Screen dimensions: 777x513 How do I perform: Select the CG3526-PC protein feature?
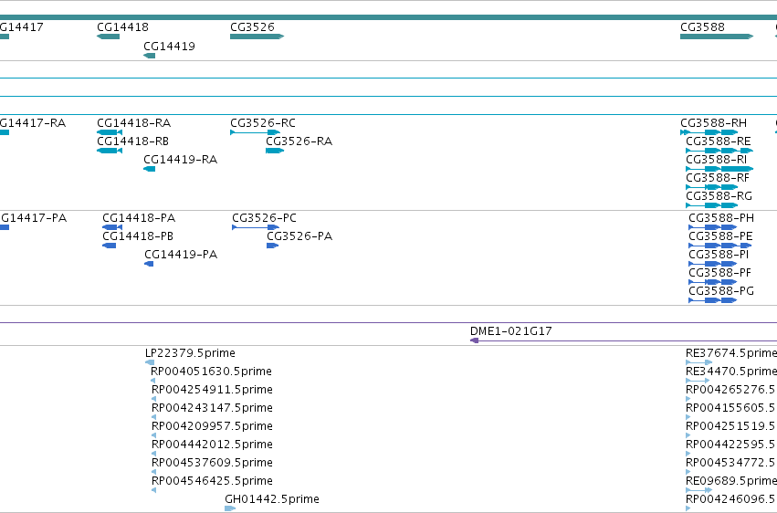point(256,227)
